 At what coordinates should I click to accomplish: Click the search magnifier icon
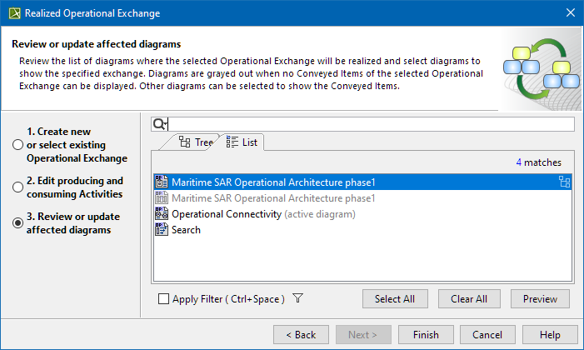tap(159, 124)
